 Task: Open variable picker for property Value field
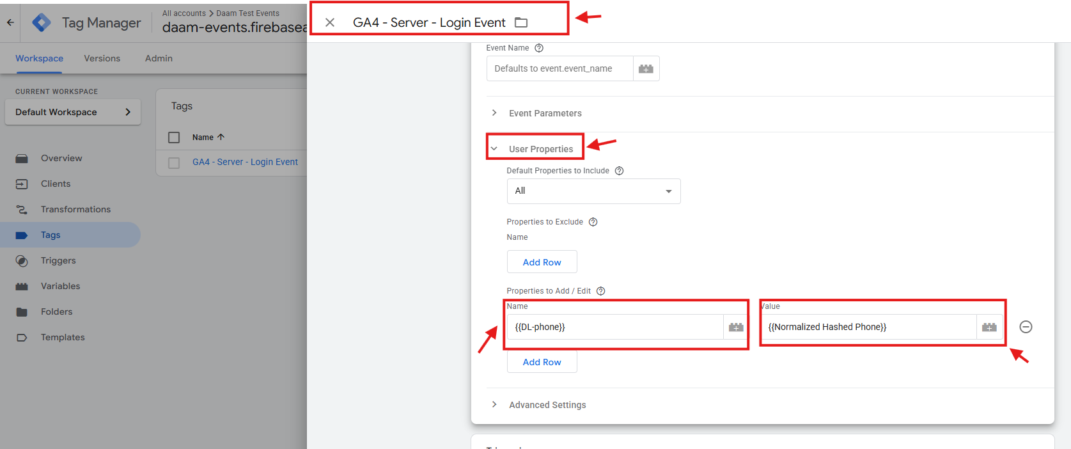989,327
